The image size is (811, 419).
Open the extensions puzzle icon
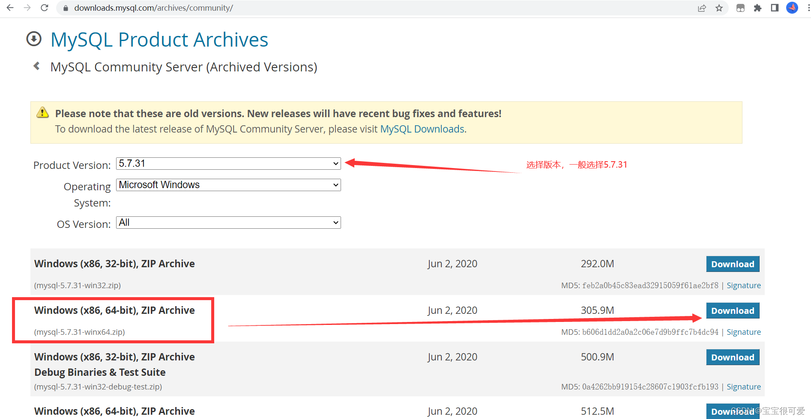coord(757,8)
